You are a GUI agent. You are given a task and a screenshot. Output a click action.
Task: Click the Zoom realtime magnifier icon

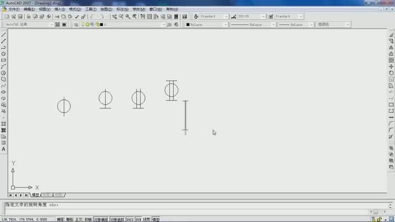(121, 17)
